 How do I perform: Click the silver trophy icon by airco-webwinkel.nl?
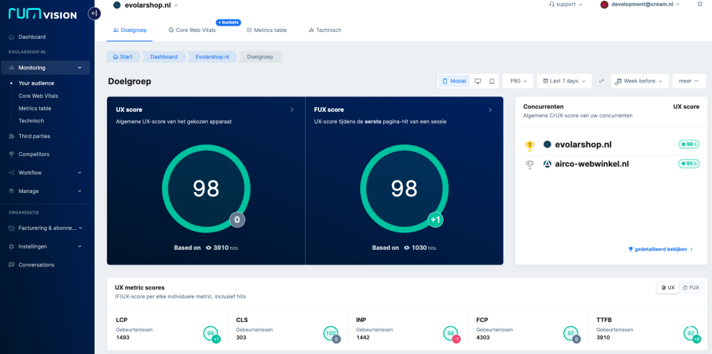tap(529, 165)
